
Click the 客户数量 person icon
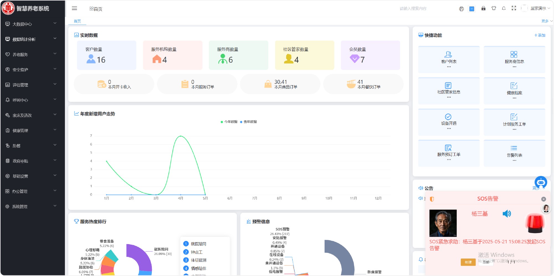(x=91, y=59)
